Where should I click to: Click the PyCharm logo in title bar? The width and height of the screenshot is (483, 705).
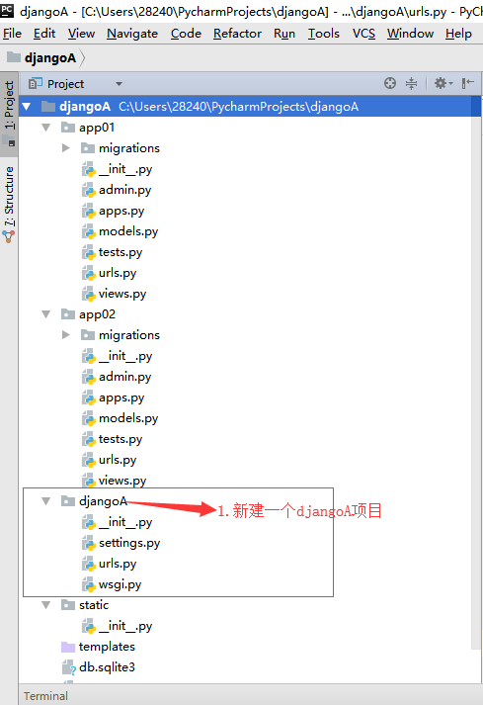coord(7,10)
